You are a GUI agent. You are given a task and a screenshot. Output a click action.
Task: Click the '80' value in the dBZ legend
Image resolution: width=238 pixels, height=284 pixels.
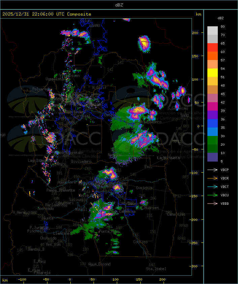pyautogui.click(x=223, y=26)
